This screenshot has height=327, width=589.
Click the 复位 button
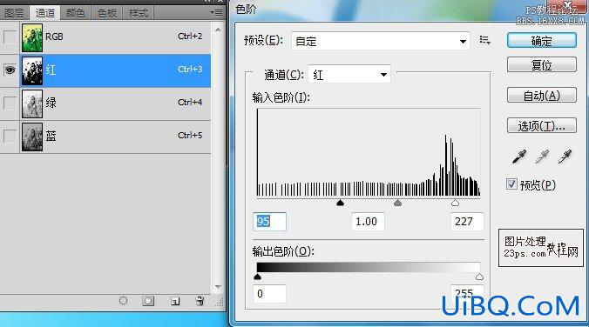542,65
